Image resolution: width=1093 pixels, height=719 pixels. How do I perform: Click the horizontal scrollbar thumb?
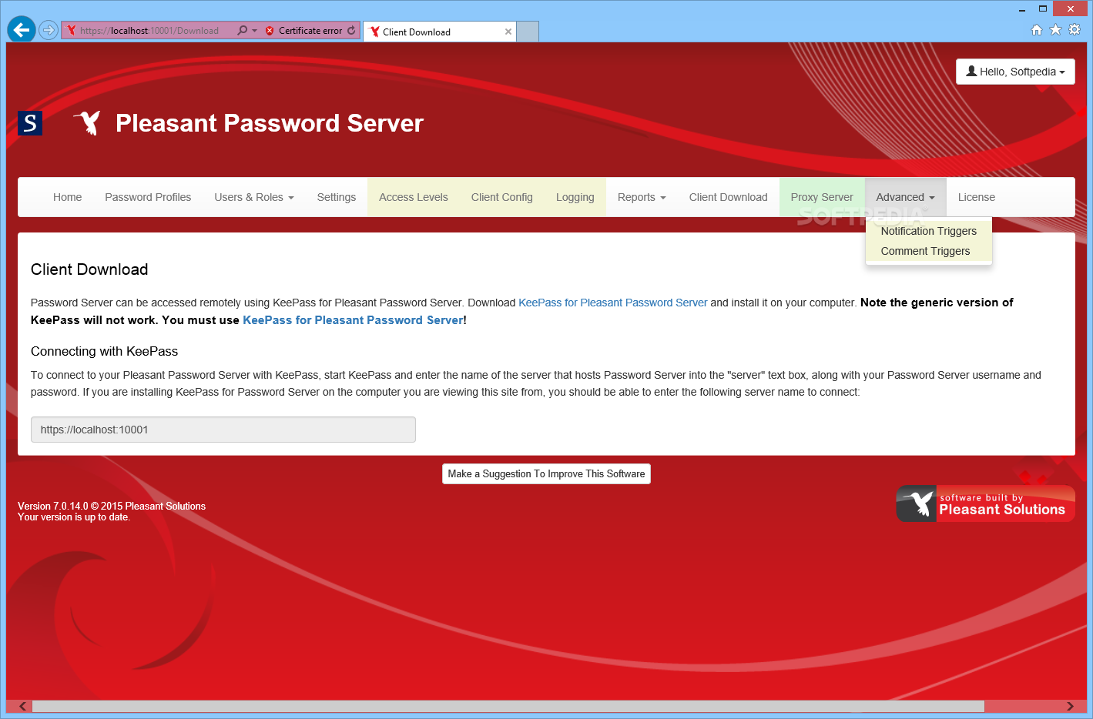click(508, 706)
